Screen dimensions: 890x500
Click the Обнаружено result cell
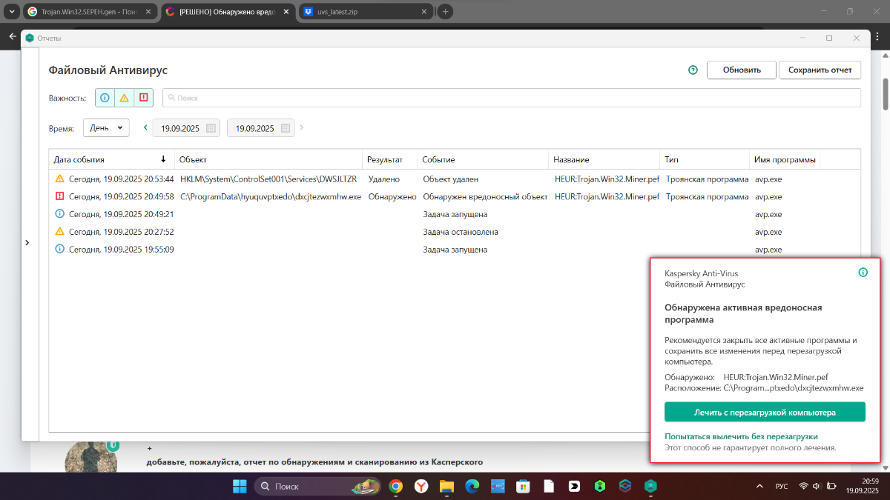(x=392, y=196)
